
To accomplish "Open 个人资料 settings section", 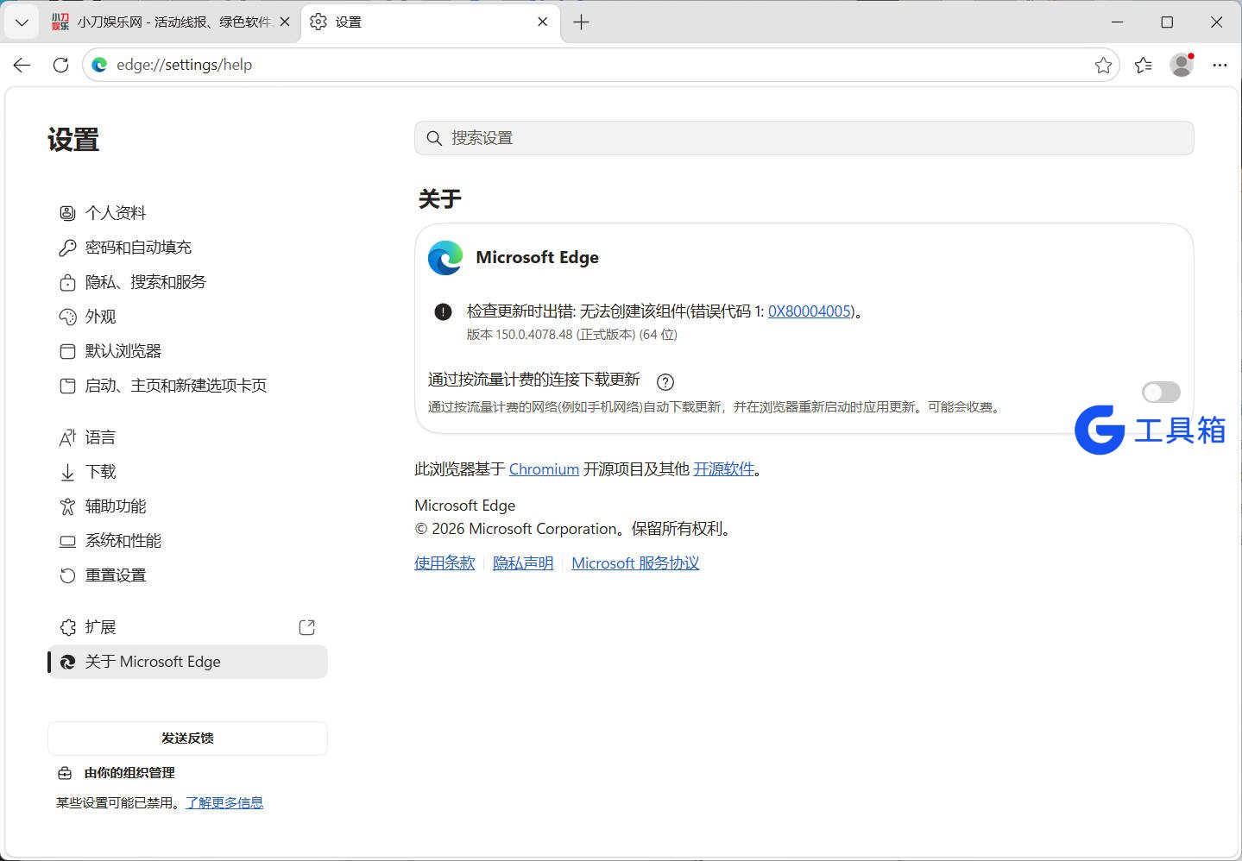I will [187, 213].
